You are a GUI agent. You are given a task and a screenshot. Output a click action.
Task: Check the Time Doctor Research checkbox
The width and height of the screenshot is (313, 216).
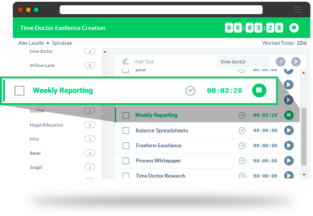[126, 175]
